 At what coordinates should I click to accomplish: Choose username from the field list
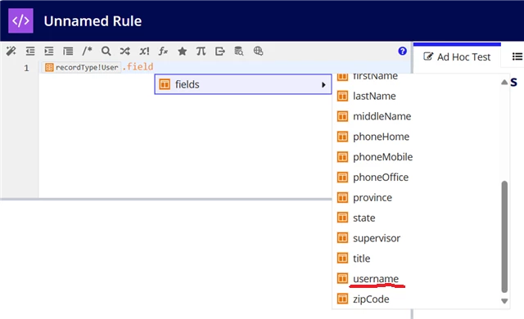[x=418, y=279]
